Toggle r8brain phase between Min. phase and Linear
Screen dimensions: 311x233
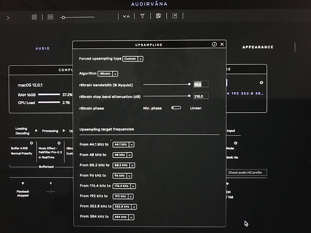pos(176,108)
